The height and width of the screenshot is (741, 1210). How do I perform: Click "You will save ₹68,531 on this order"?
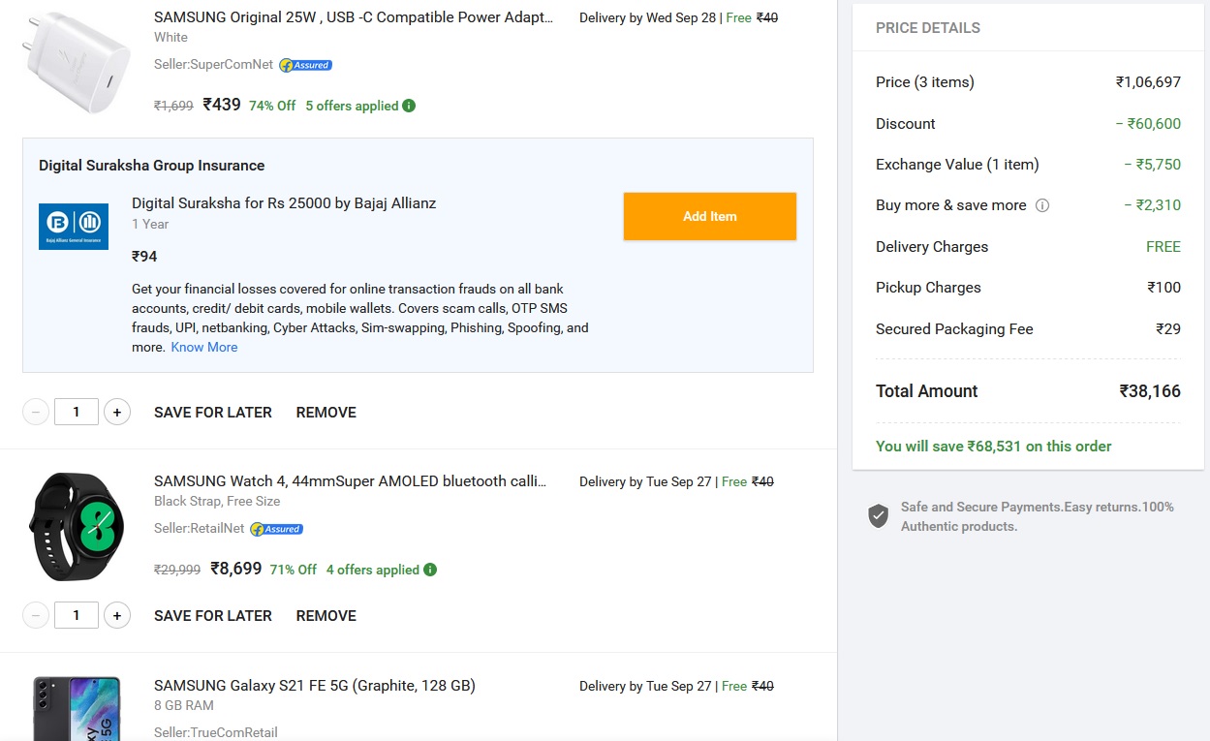pyautogui.click(x=994, y=447)
